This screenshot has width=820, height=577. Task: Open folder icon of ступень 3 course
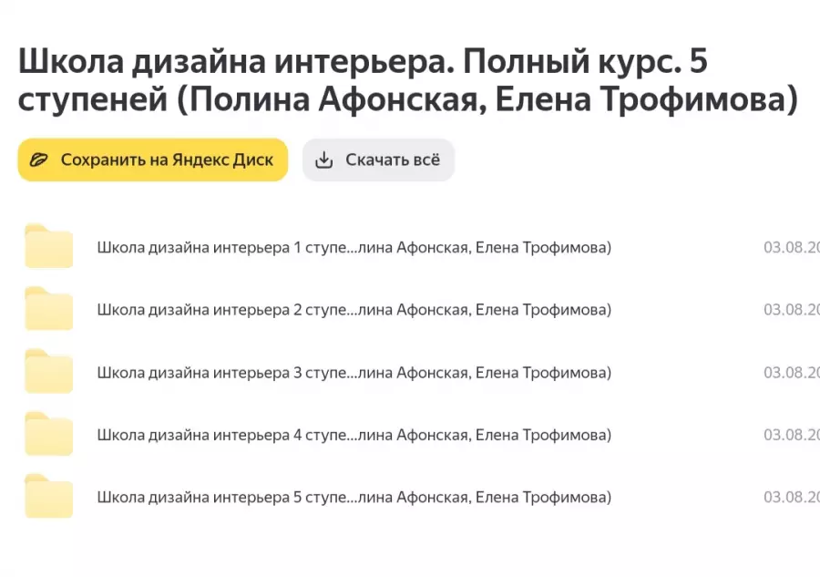[48, 372]
